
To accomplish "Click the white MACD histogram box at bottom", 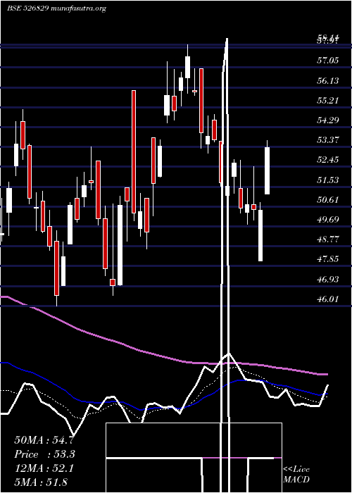I will 194,458.
